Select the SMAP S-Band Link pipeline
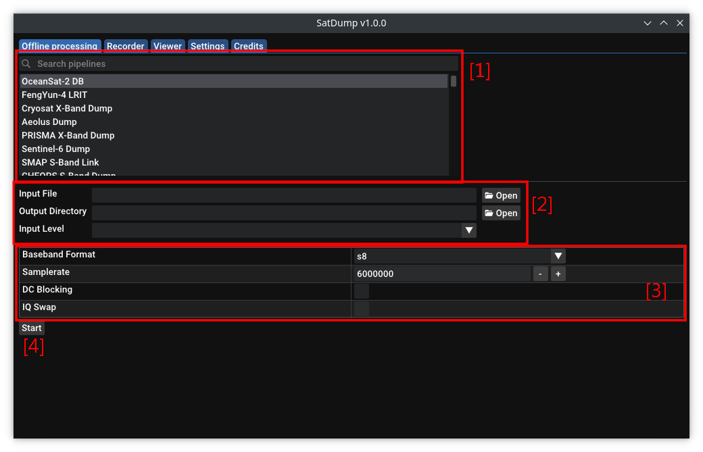Viewport: 703px width, 452px height. pyautogui.click(x=234, y=162)
